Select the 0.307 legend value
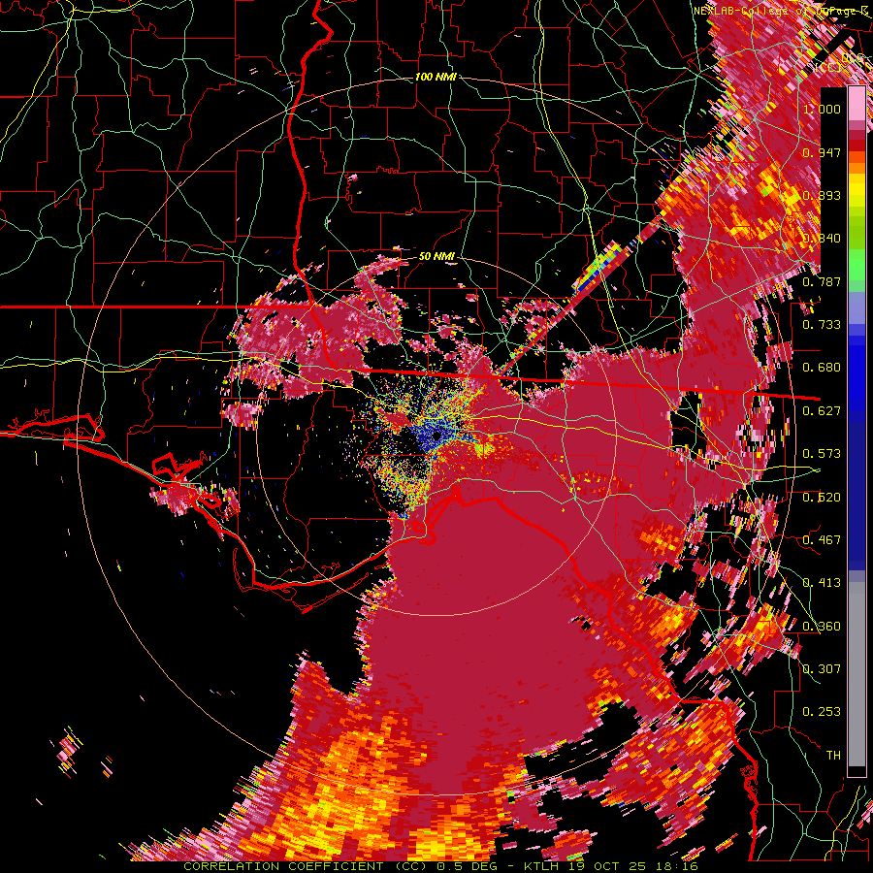The height and width of the screenshot is (873, 873). pyautogui.click(x=822, y=668)
